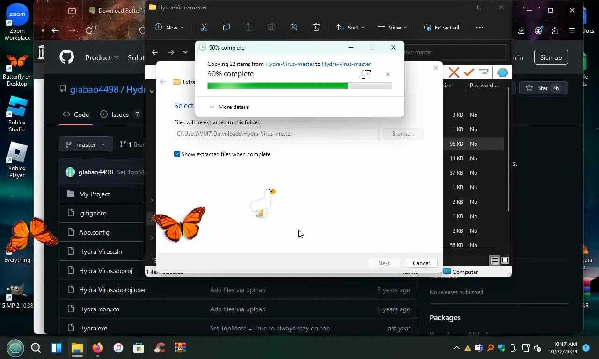Go forward using Explorer's forward arrow
The height and width of the screenshot is (359, 599).
click(171, 52)
